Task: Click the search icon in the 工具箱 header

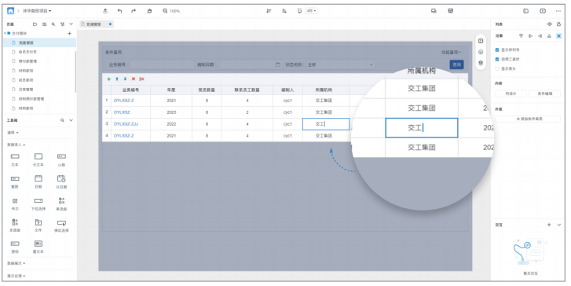Action: [62, 120]
